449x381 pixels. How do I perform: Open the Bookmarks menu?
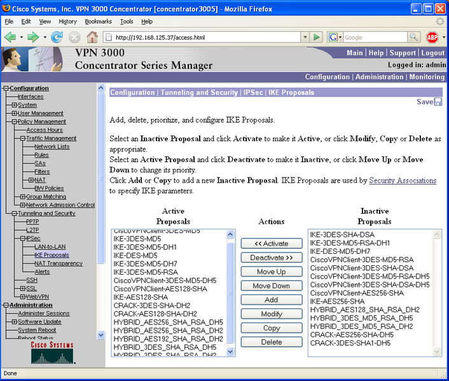pos(98,22)
